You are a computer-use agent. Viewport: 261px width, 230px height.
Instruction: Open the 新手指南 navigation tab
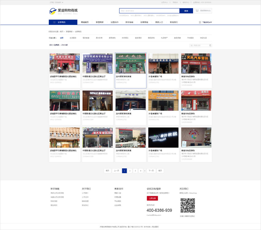(x=129, y=22)
